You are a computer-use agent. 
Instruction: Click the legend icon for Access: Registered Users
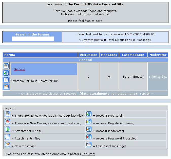pos(89,121)
